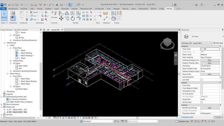
Task: Collapse the Mech Piping tree node
Action: click(x=8, y=74)
